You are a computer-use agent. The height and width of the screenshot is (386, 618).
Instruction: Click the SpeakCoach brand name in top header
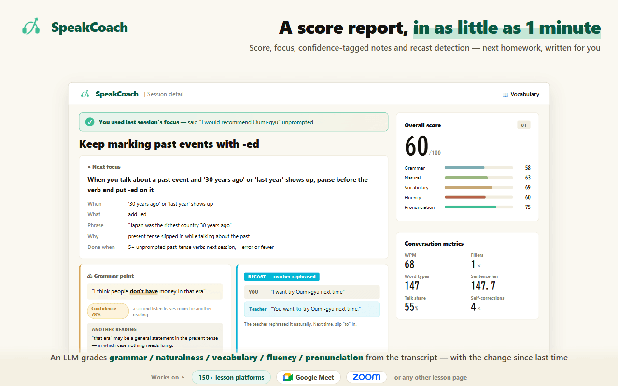click(90, 27)
